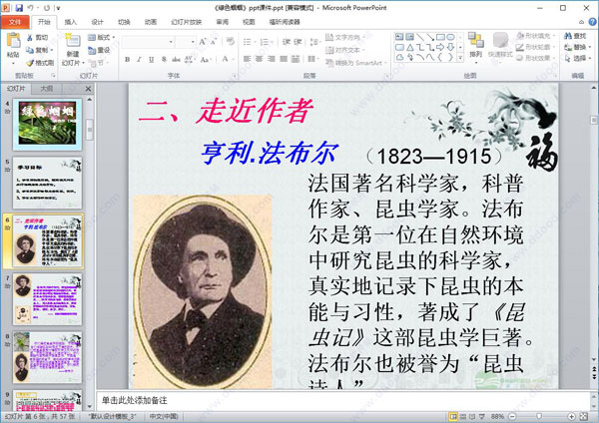The height and width of the screenshot is (423, 599).
Task: Toggle Normal view button in status bar
Action: pyautogui.click(x=453, y=416)
